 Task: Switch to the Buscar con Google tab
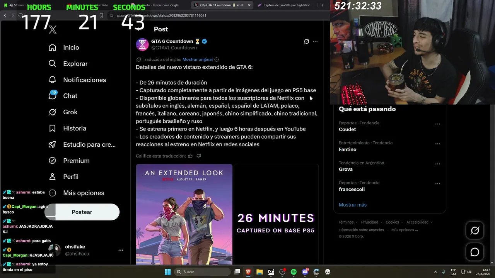(159, 5)
